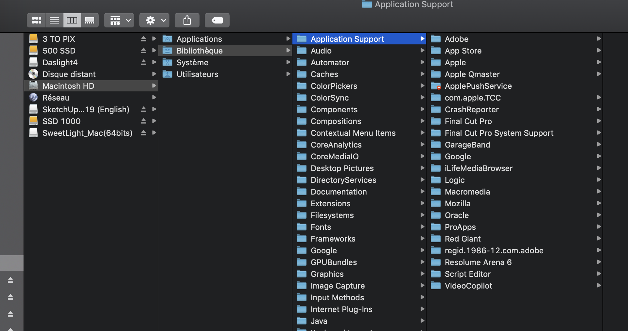
Task: Open the GarageBand folder
Action: point(467,145)
